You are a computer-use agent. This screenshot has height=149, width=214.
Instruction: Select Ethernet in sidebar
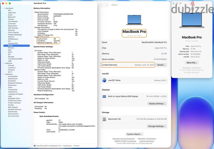pos(11,30)
